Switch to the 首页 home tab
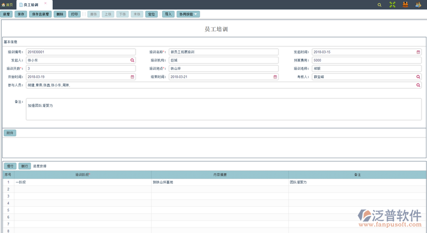 click(x=7, y=4)
